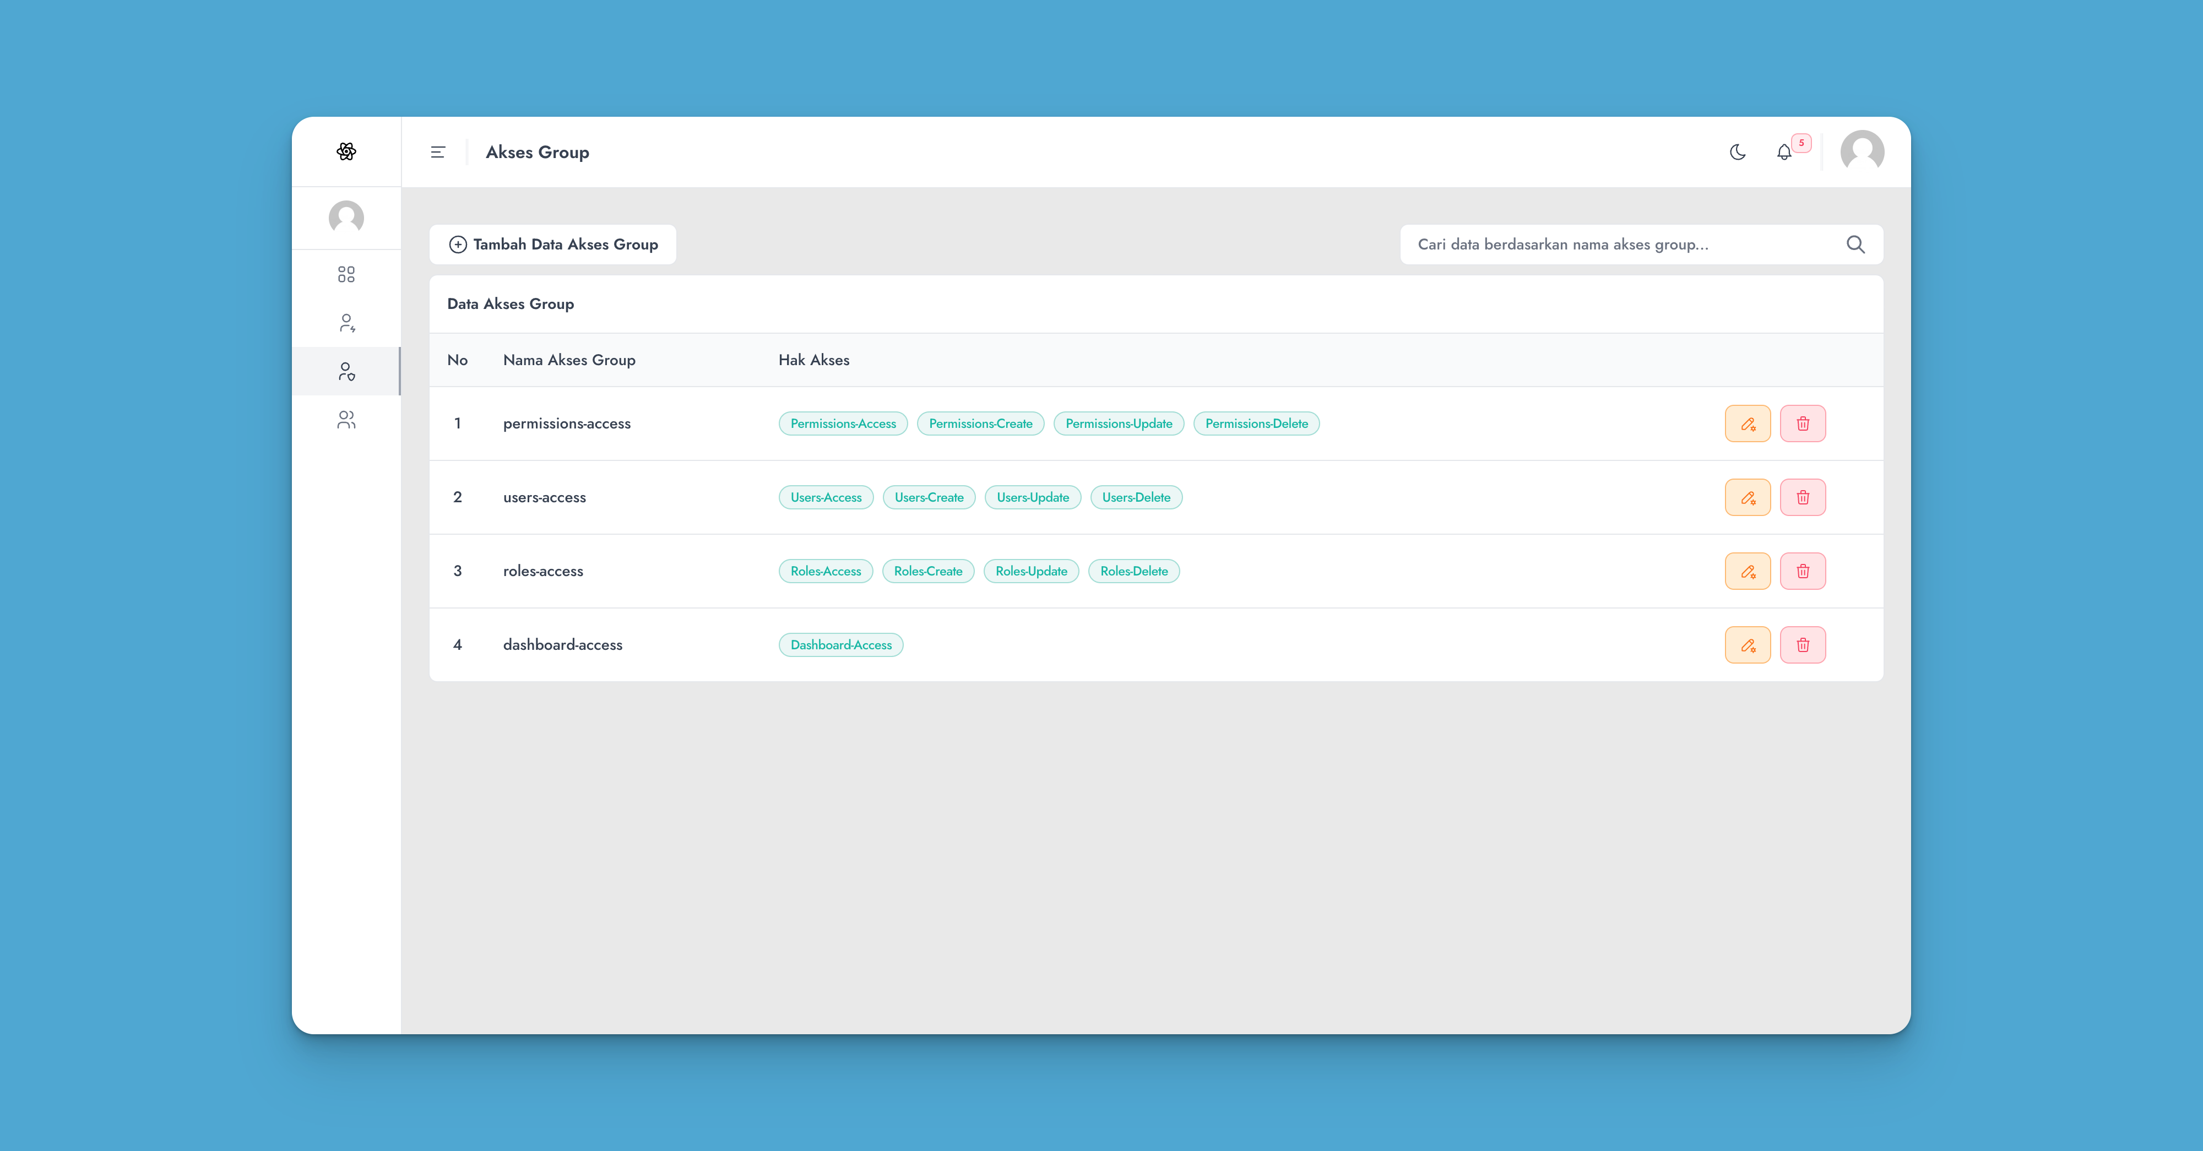This screenshot has width=2203, height=1151.
Task: Click the search magnifier icon
Action: pyautogui.click(x=1855, y=245)
